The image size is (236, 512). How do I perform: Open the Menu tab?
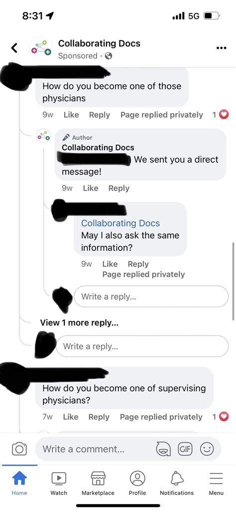(x=216, y=484)
